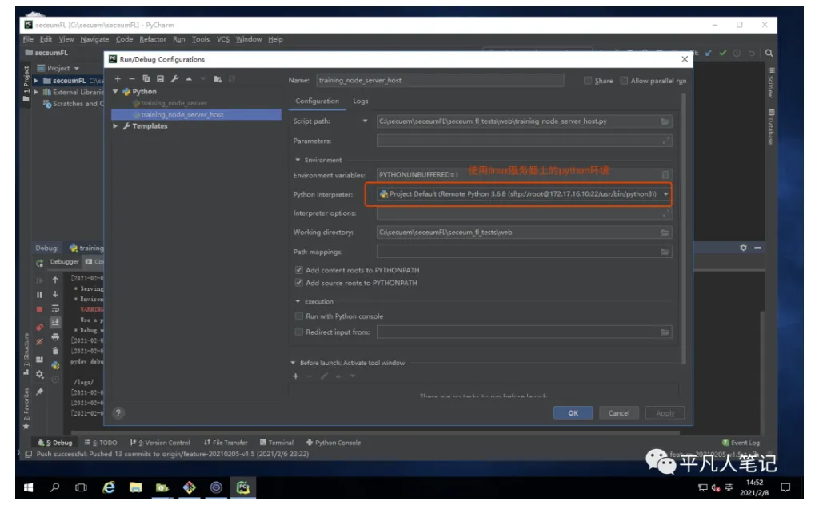Remove configuration with minus icon
Image resolution: width=831 pixels, height=517 pixels.
click(x=132, y=79)
